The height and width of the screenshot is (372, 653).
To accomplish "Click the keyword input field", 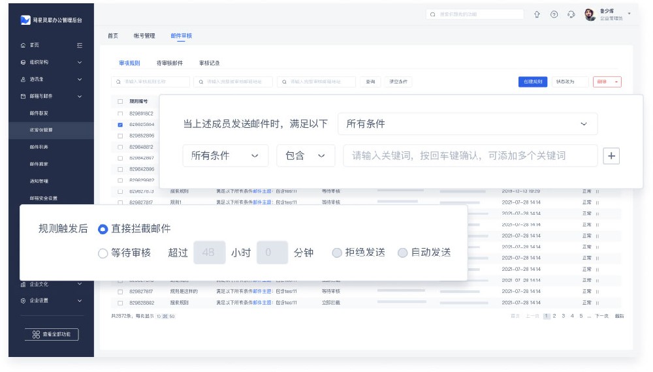I will (470, 156).
